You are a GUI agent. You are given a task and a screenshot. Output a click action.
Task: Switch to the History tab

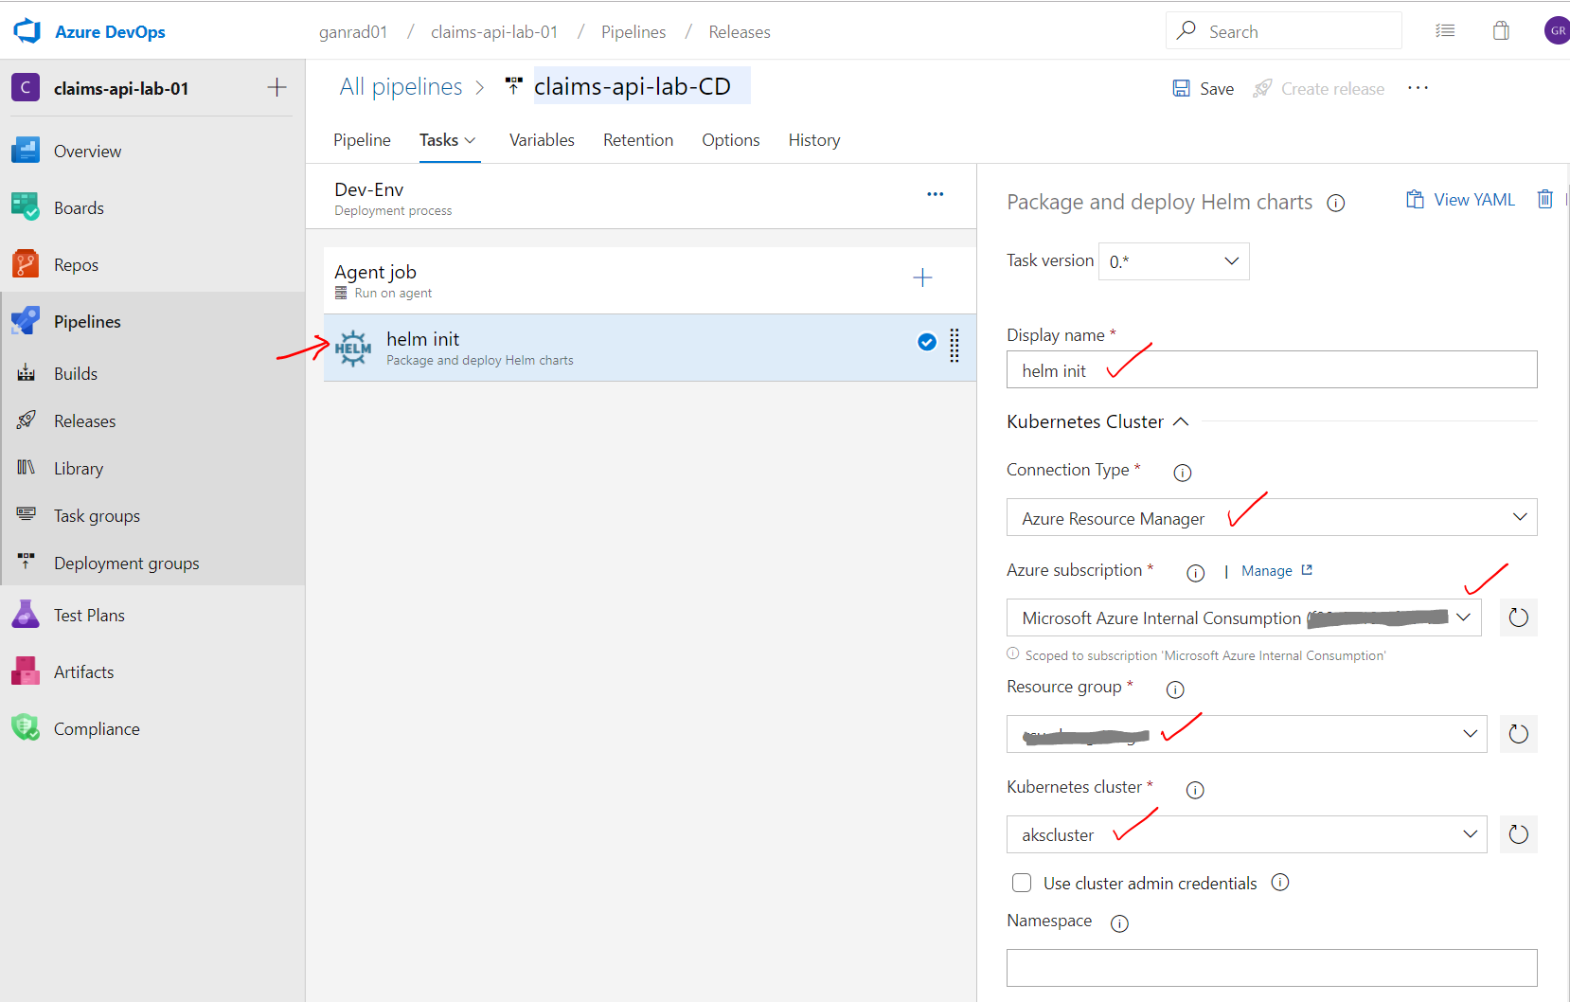814,140
